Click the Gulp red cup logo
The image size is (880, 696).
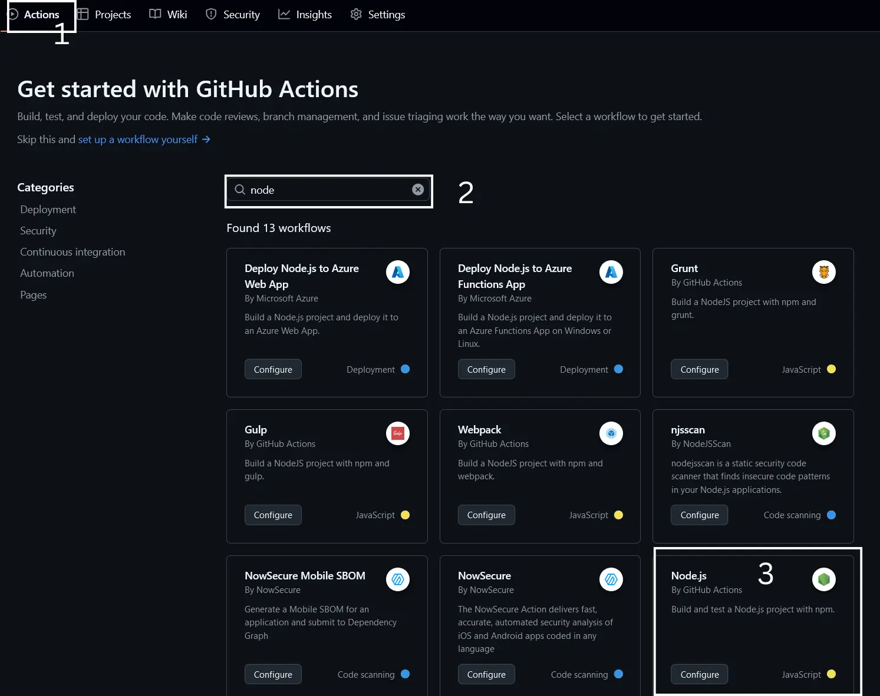pyautogui.click(x=398, y=433)
